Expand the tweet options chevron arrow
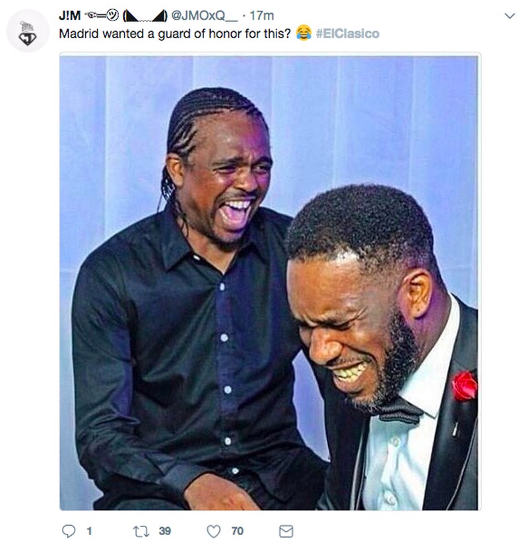 pos(508,16)
